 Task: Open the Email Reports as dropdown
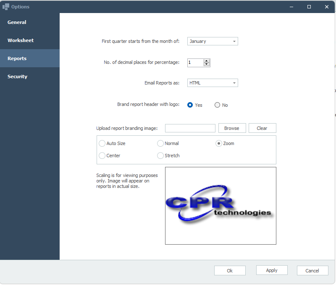pyautogui.click(x=213, y=83)
